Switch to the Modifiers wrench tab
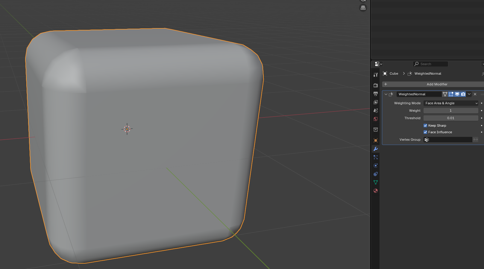Viewport: 484px width, 269px height. tap(376, 149)
